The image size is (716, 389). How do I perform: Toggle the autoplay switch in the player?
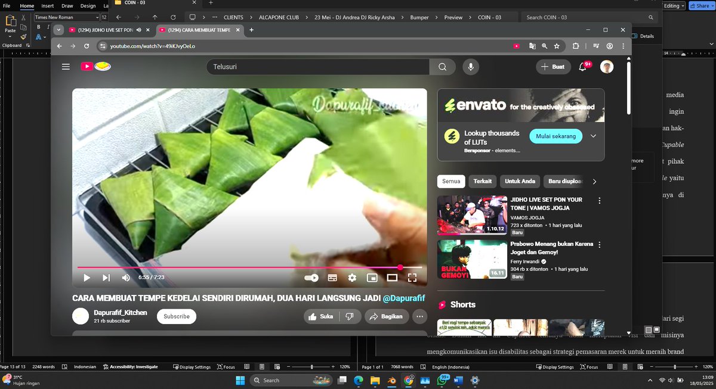(x=311, y=278)
